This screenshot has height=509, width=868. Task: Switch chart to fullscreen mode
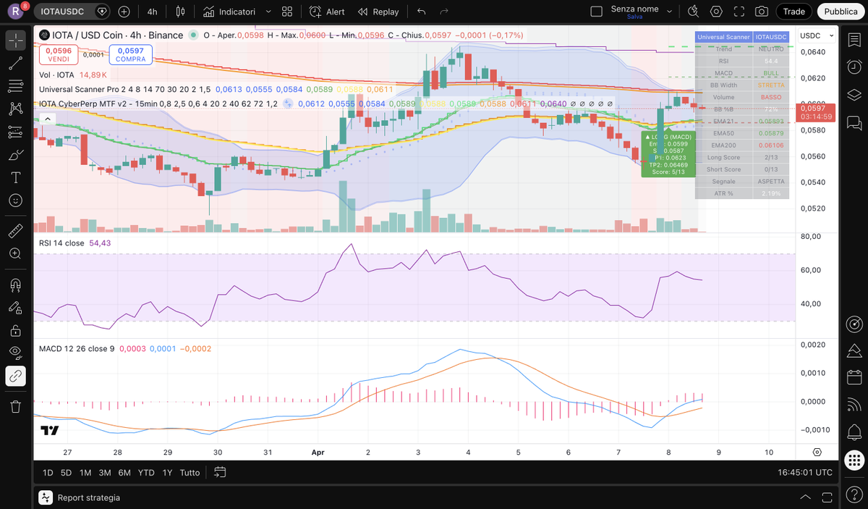pyautogui.click(x=739, y=12)
